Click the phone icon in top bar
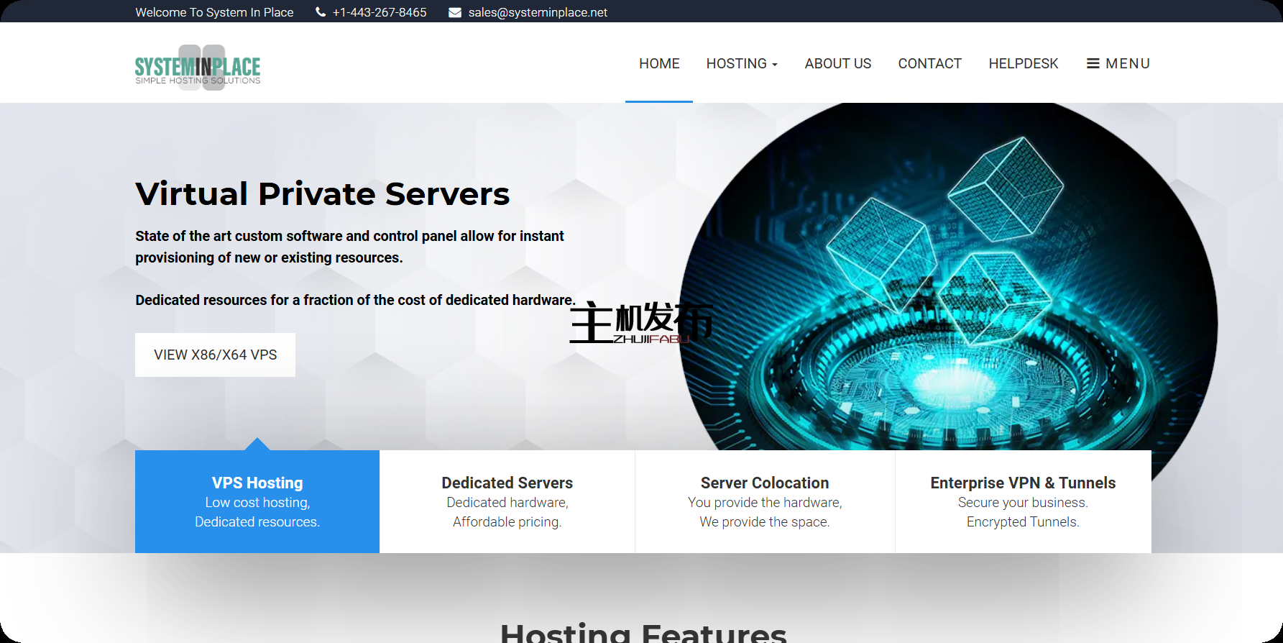Image resolution: width=1283 pixels, height=643 pixels. (x=321, y=12)
